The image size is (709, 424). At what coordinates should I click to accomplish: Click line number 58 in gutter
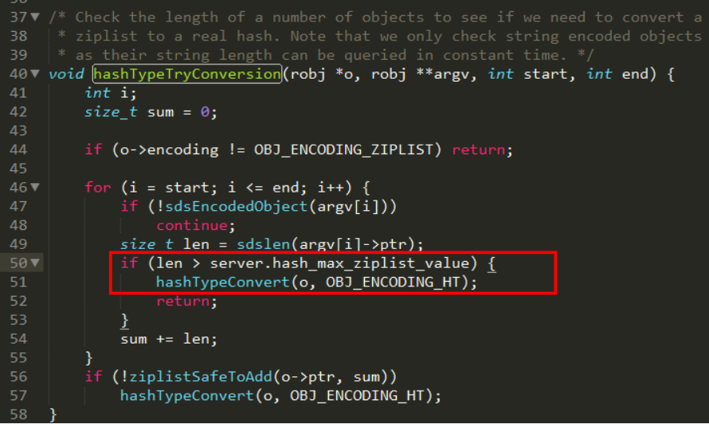[x=18, y=414]
